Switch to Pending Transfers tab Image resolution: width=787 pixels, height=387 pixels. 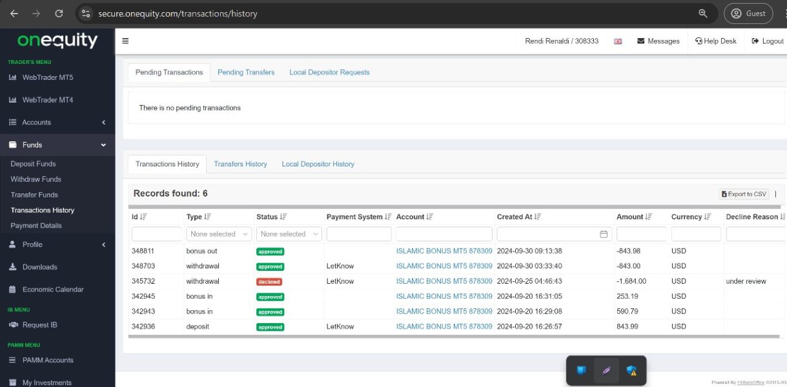246,72
